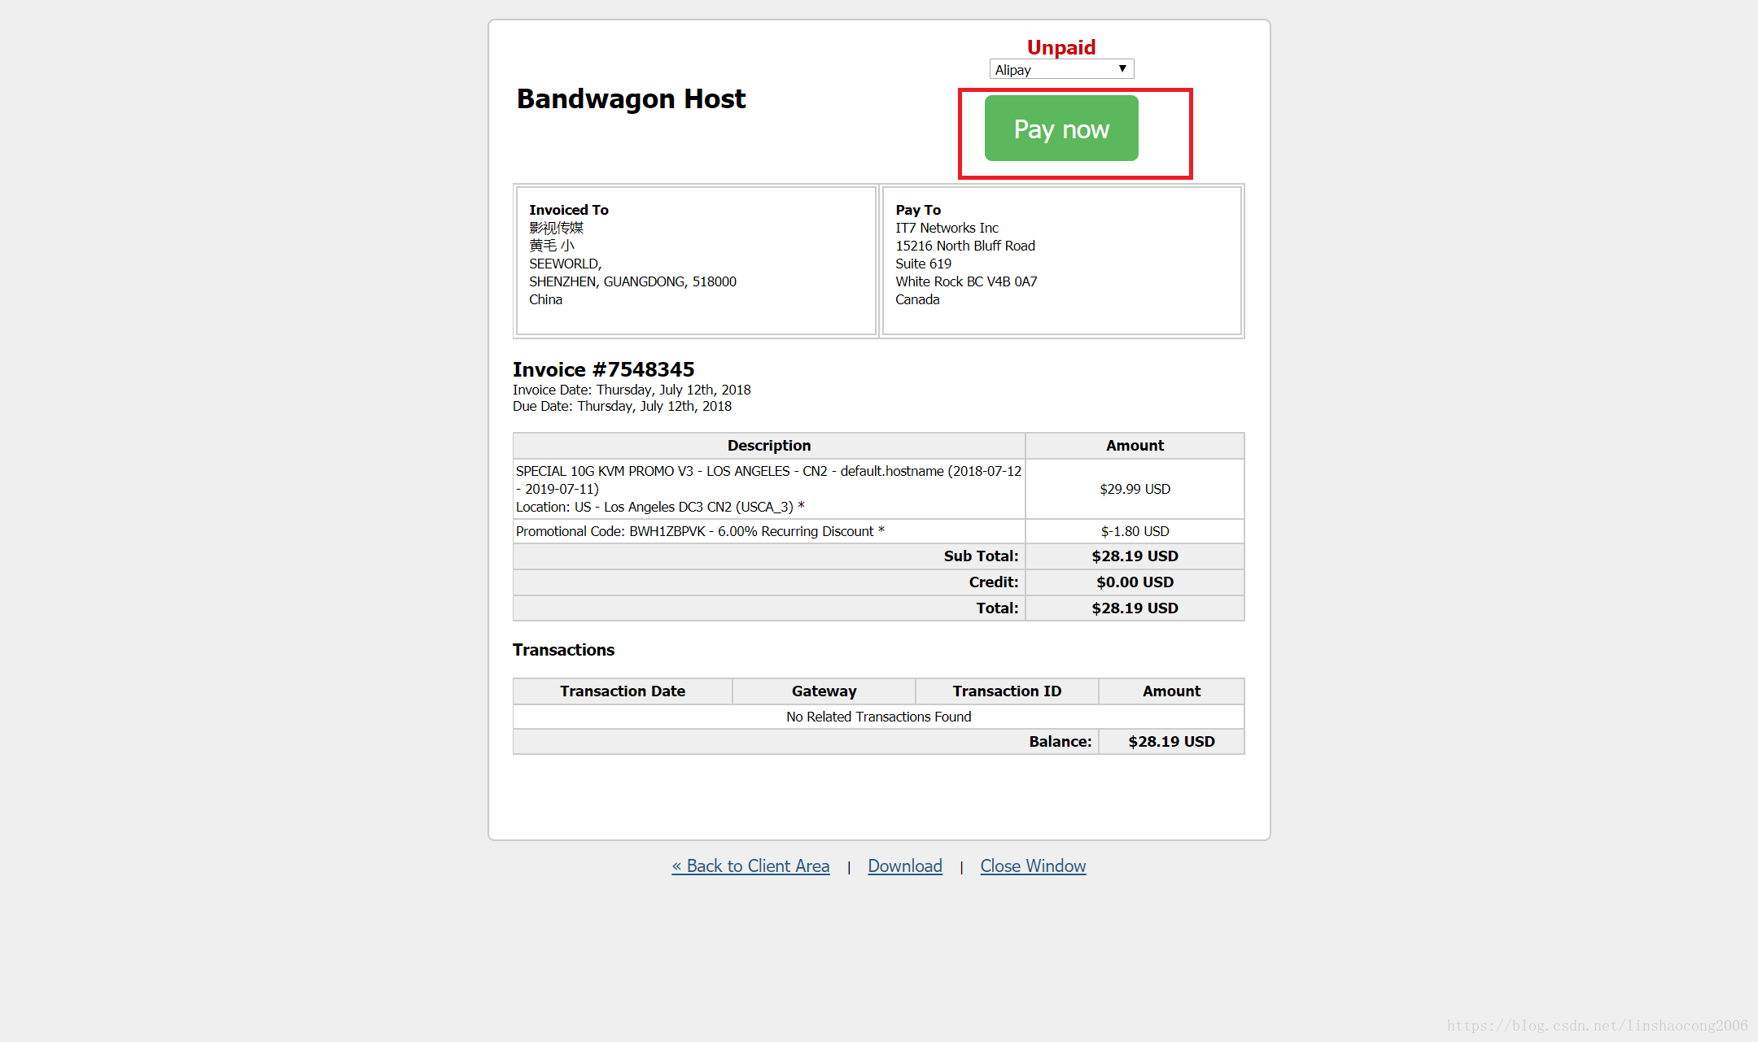Viewport: 1758px width, 1042px height.
Task: Click the Balance $28.19 USD value
Action: pyautogui.click(x=1170, y=742)
